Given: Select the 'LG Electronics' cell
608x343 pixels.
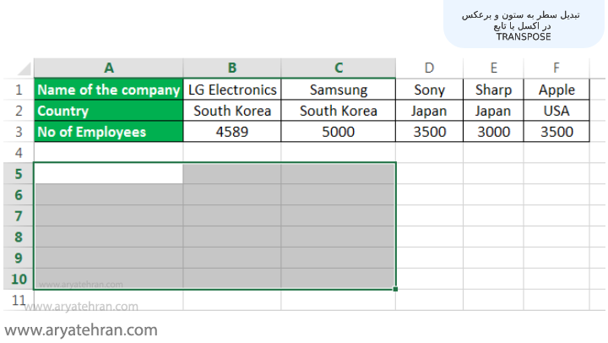Looking at the screenshot, I should click(x=232, y=90).
